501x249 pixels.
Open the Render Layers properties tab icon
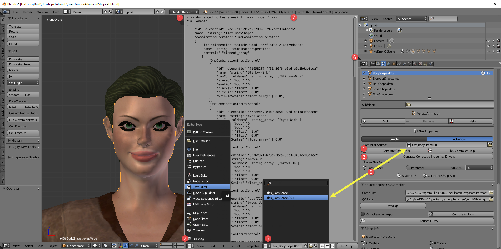tap(378, 64)
